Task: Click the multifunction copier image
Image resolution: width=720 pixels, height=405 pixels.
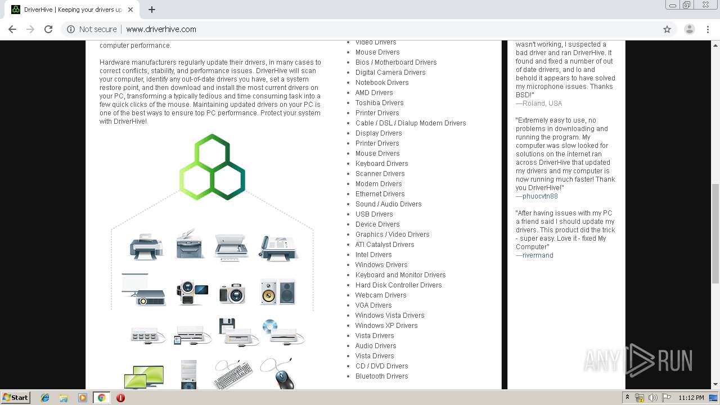Action: 190,244
